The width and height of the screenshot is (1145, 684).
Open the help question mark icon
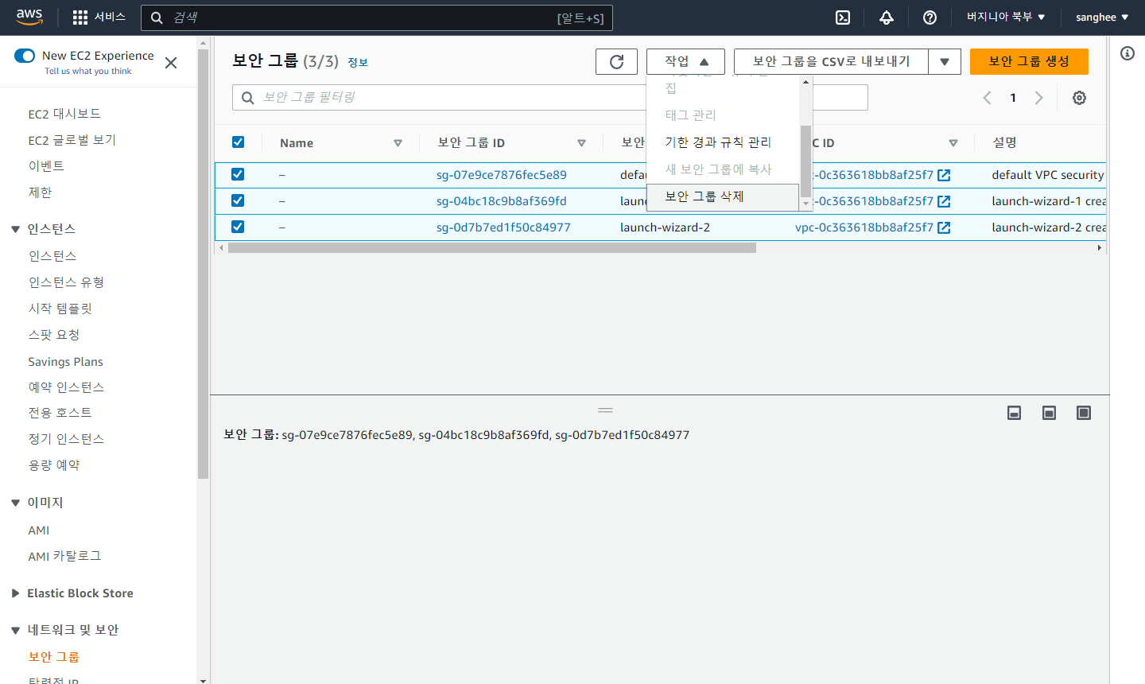point(930,17)
